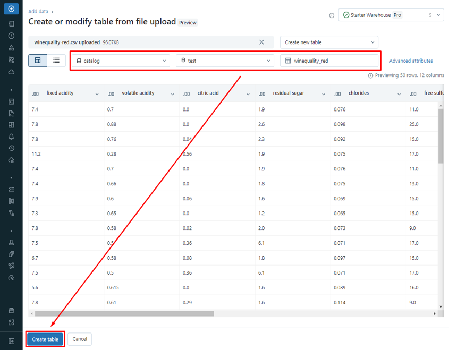Select the cell with value 0.88
This screenshot has width=449, height=350.
pyautogui.click(x=142, y=124)
